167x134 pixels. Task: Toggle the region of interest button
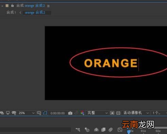click(112, 113)
